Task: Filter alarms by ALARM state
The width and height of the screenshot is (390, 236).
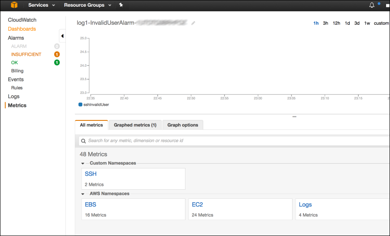Action: pyautogui.click(x=19, y=46)
